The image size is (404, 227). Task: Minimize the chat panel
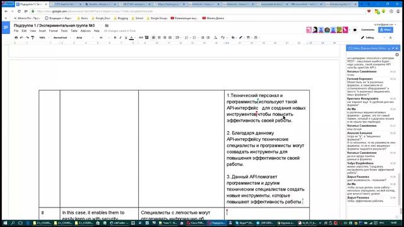[x=389, y=49]
